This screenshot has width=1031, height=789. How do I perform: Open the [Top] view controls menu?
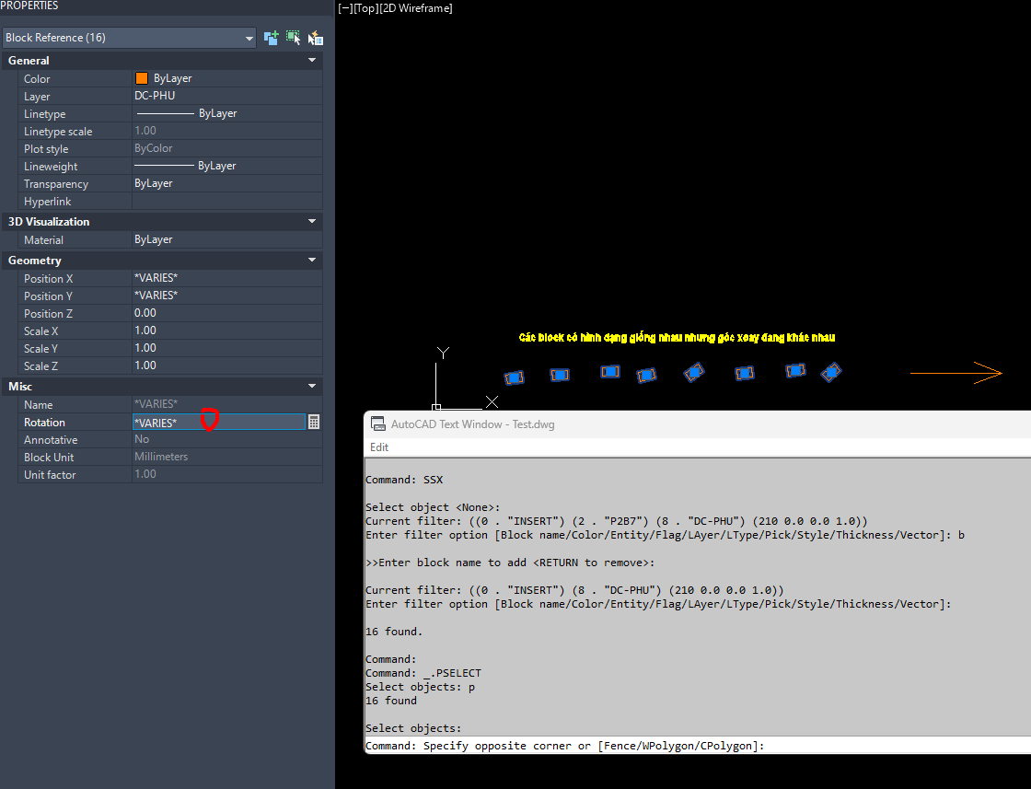coord(366,8)
